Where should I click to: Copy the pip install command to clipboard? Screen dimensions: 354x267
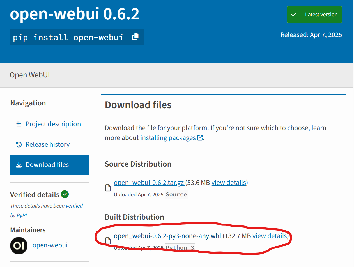(x=135, y=37)
